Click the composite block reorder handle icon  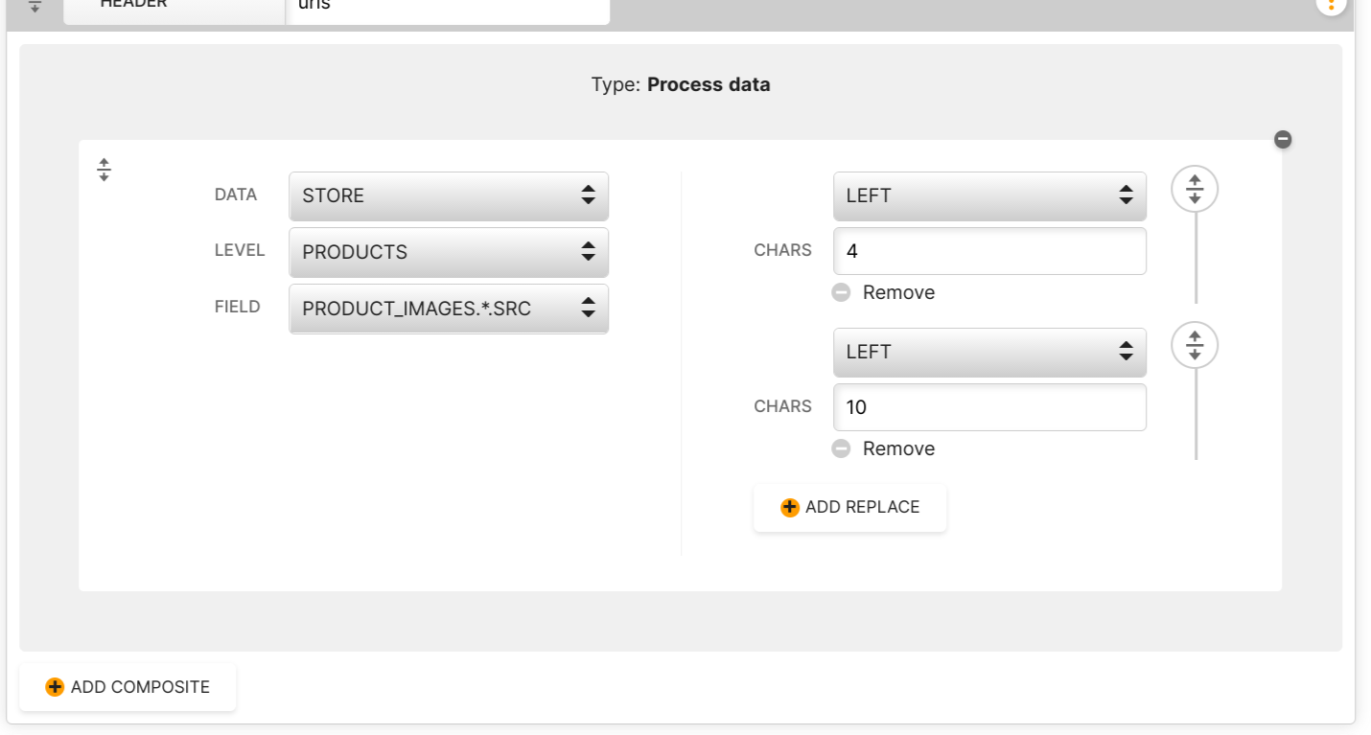(x=105, y=170)
